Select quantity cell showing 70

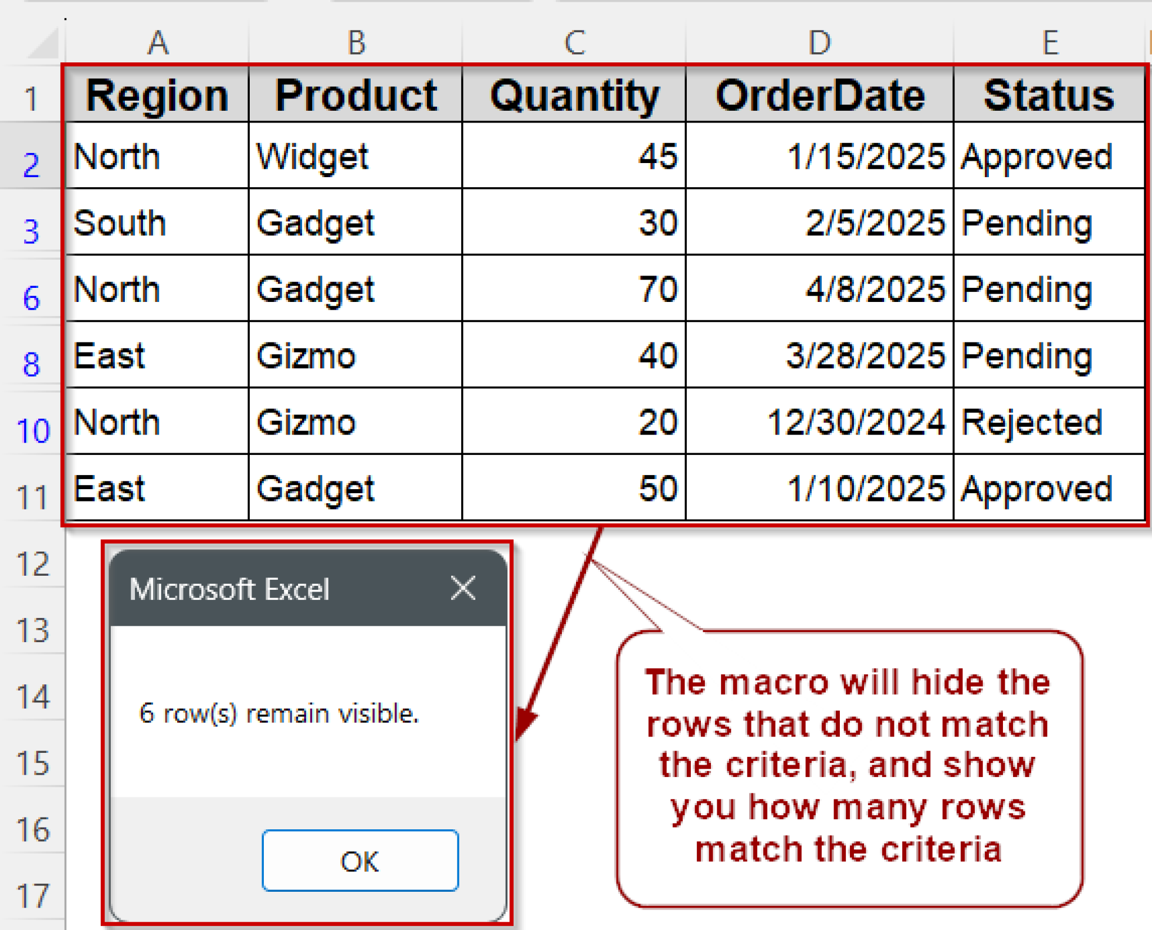[574, 289]
